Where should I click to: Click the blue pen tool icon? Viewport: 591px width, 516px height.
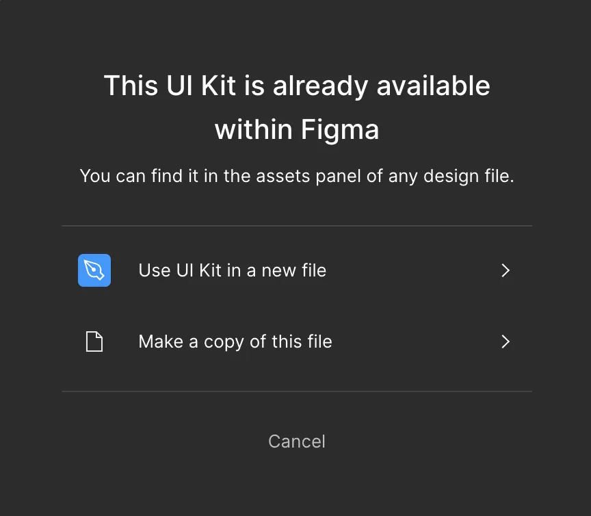click(94, 270)
